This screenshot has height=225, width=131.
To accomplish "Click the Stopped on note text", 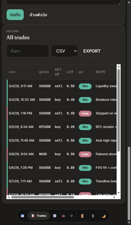I will point(106,113).
